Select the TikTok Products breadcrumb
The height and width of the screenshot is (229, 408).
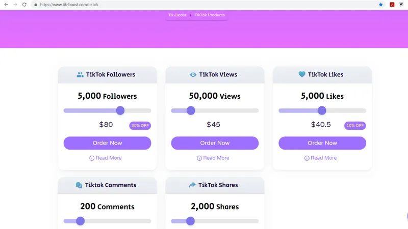click(x=210, y=15)
